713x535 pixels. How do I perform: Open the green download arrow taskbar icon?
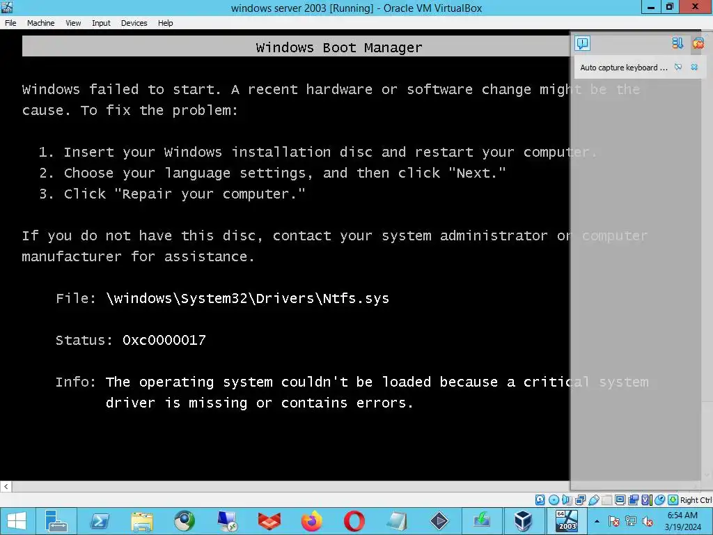click(x=482, y=521)
